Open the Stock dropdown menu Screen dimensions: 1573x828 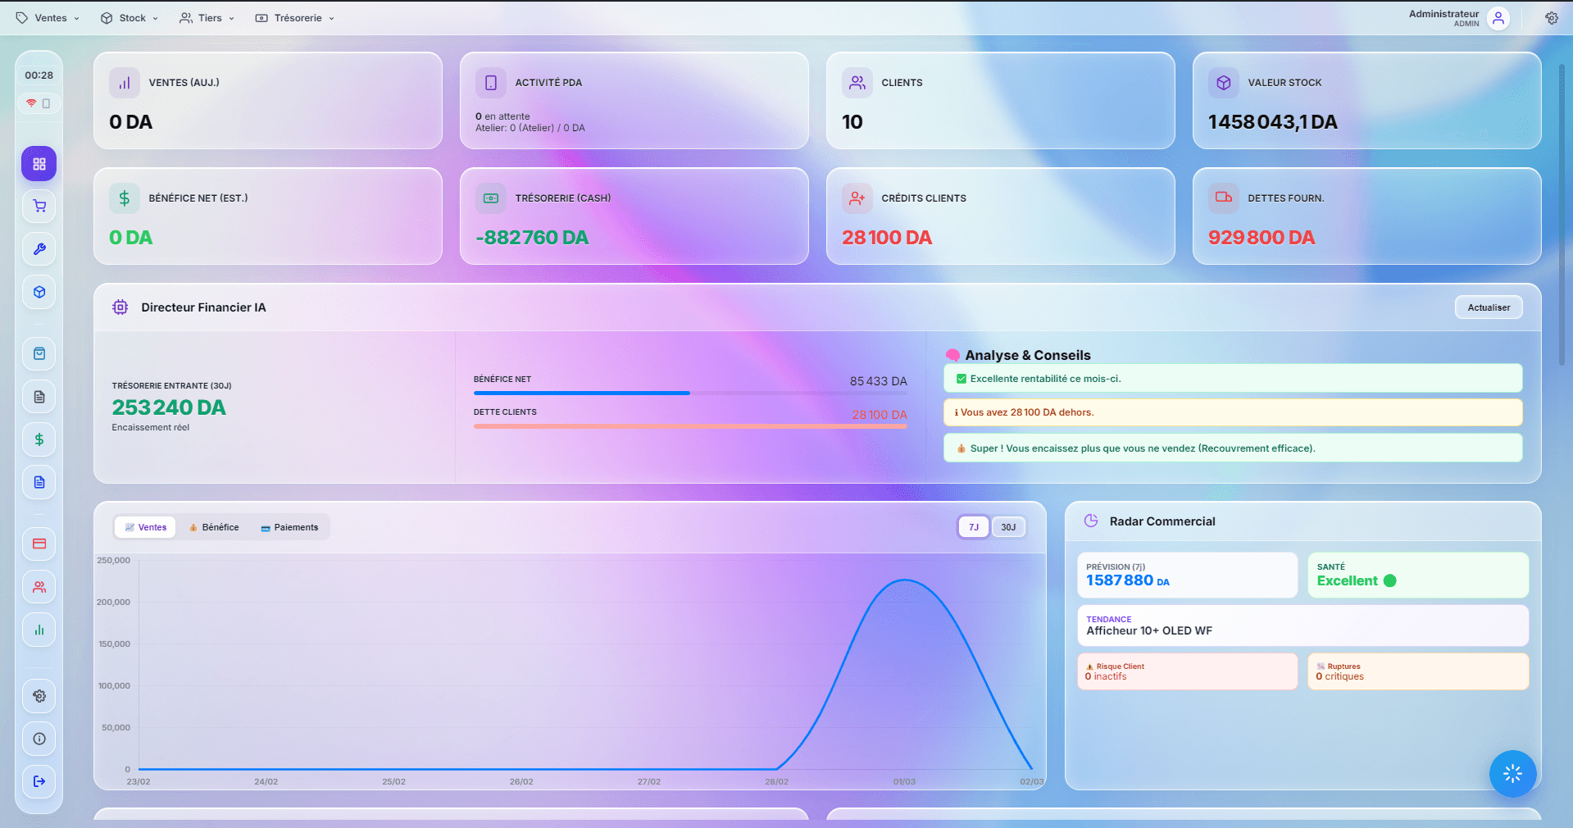point(129,17)
